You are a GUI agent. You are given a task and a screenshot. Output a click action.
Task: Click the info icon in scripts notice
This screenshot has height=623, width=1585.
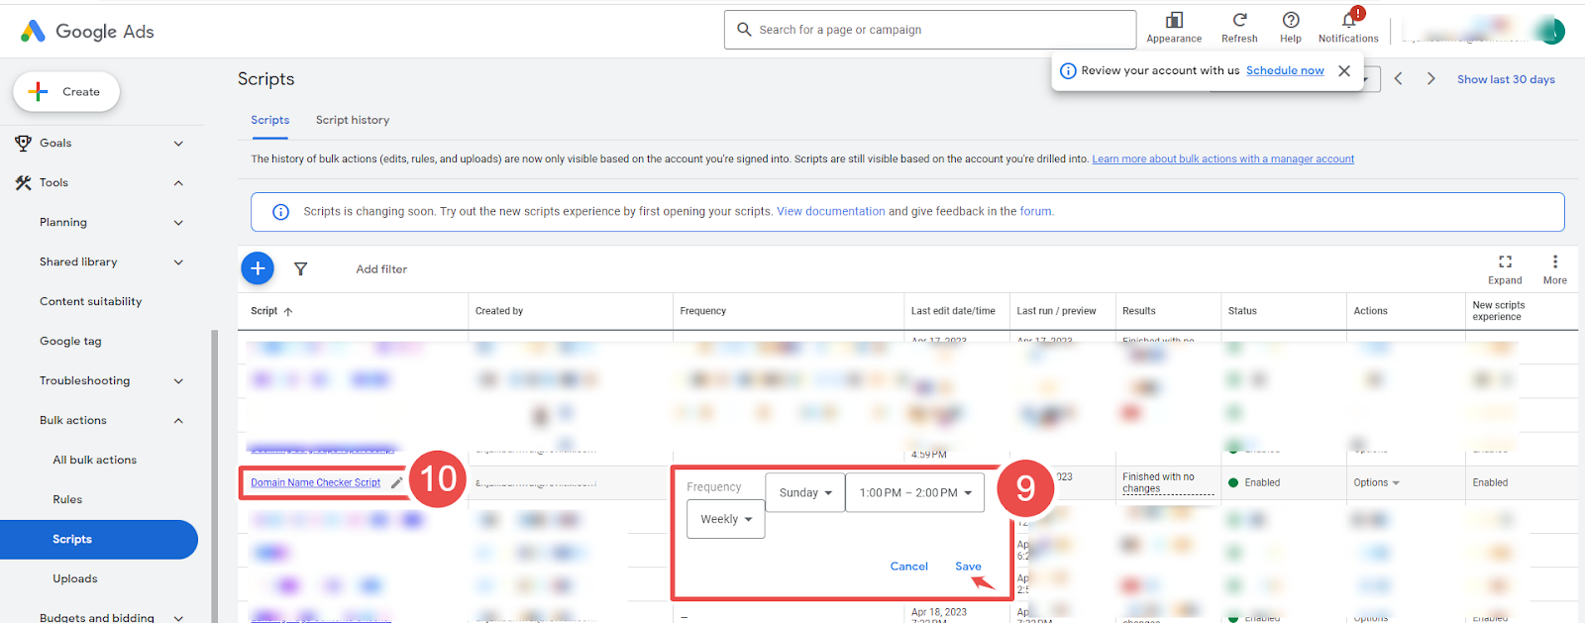[x=280, y=212]
